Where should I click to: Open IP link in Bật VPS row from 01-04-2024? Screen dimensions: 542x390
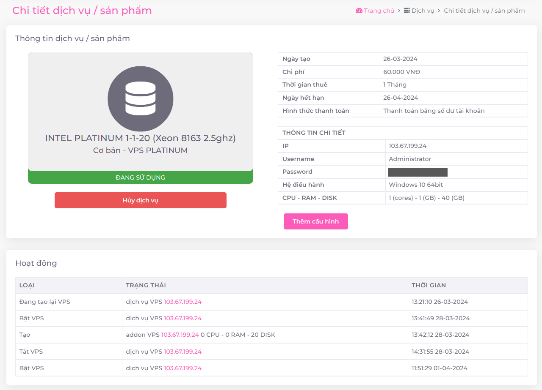pos(183,368)
